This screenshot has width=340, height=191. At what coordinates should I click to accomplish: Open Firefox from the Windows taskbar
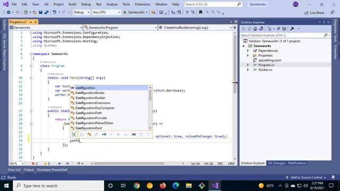coord(163,186)
